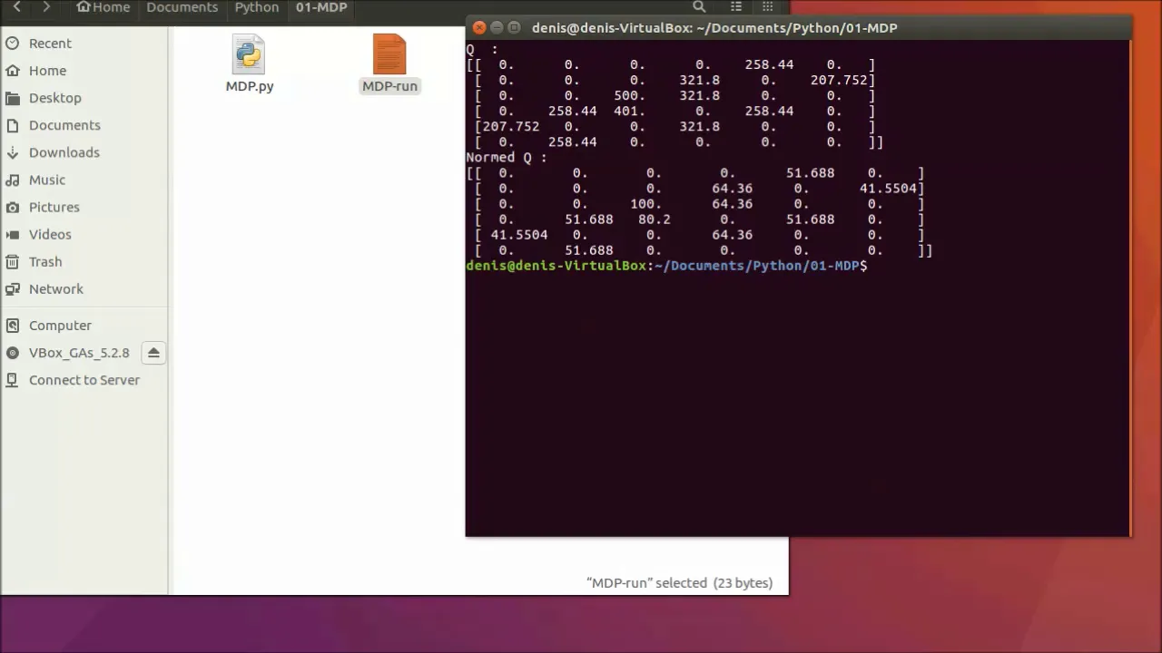Screen dimensions: 1162x653
Task: Click the value 100. in Normed Q
Action: (645, 204)
